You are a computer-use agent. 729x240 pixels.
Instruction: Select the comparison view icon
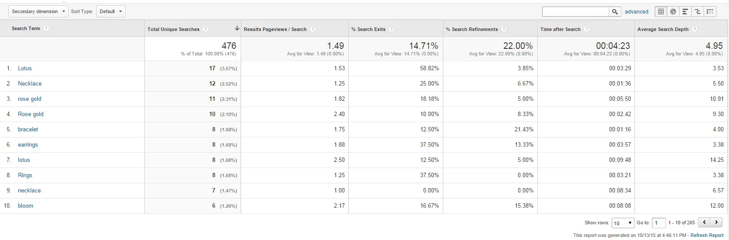[x=697, y=12]
